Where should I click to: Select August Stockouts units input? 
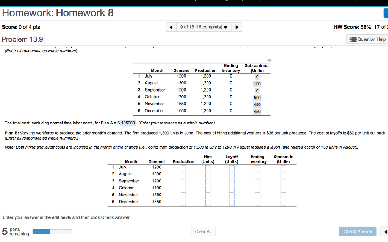click(x=283, y=175)
